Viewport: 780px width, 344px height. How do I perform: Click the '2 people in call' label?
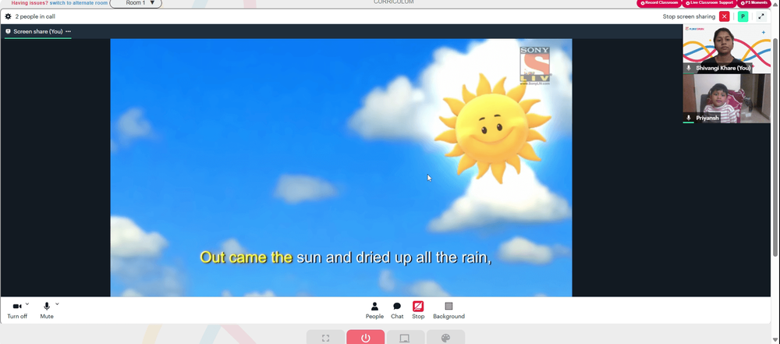pos(35,16)
